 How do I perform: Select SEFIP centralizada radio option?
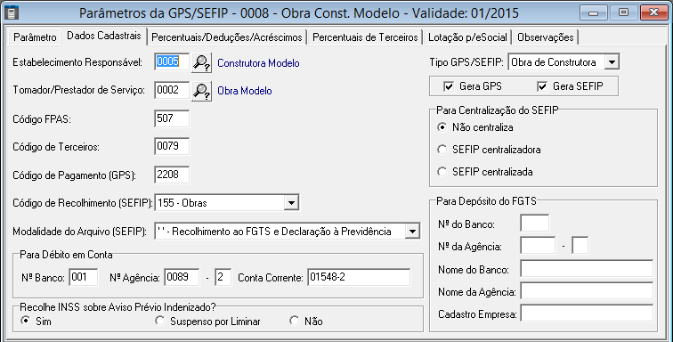[442, 172]
